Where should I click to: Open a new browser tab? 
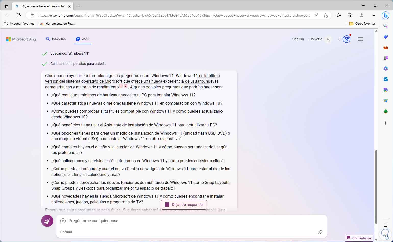(78, 6)
